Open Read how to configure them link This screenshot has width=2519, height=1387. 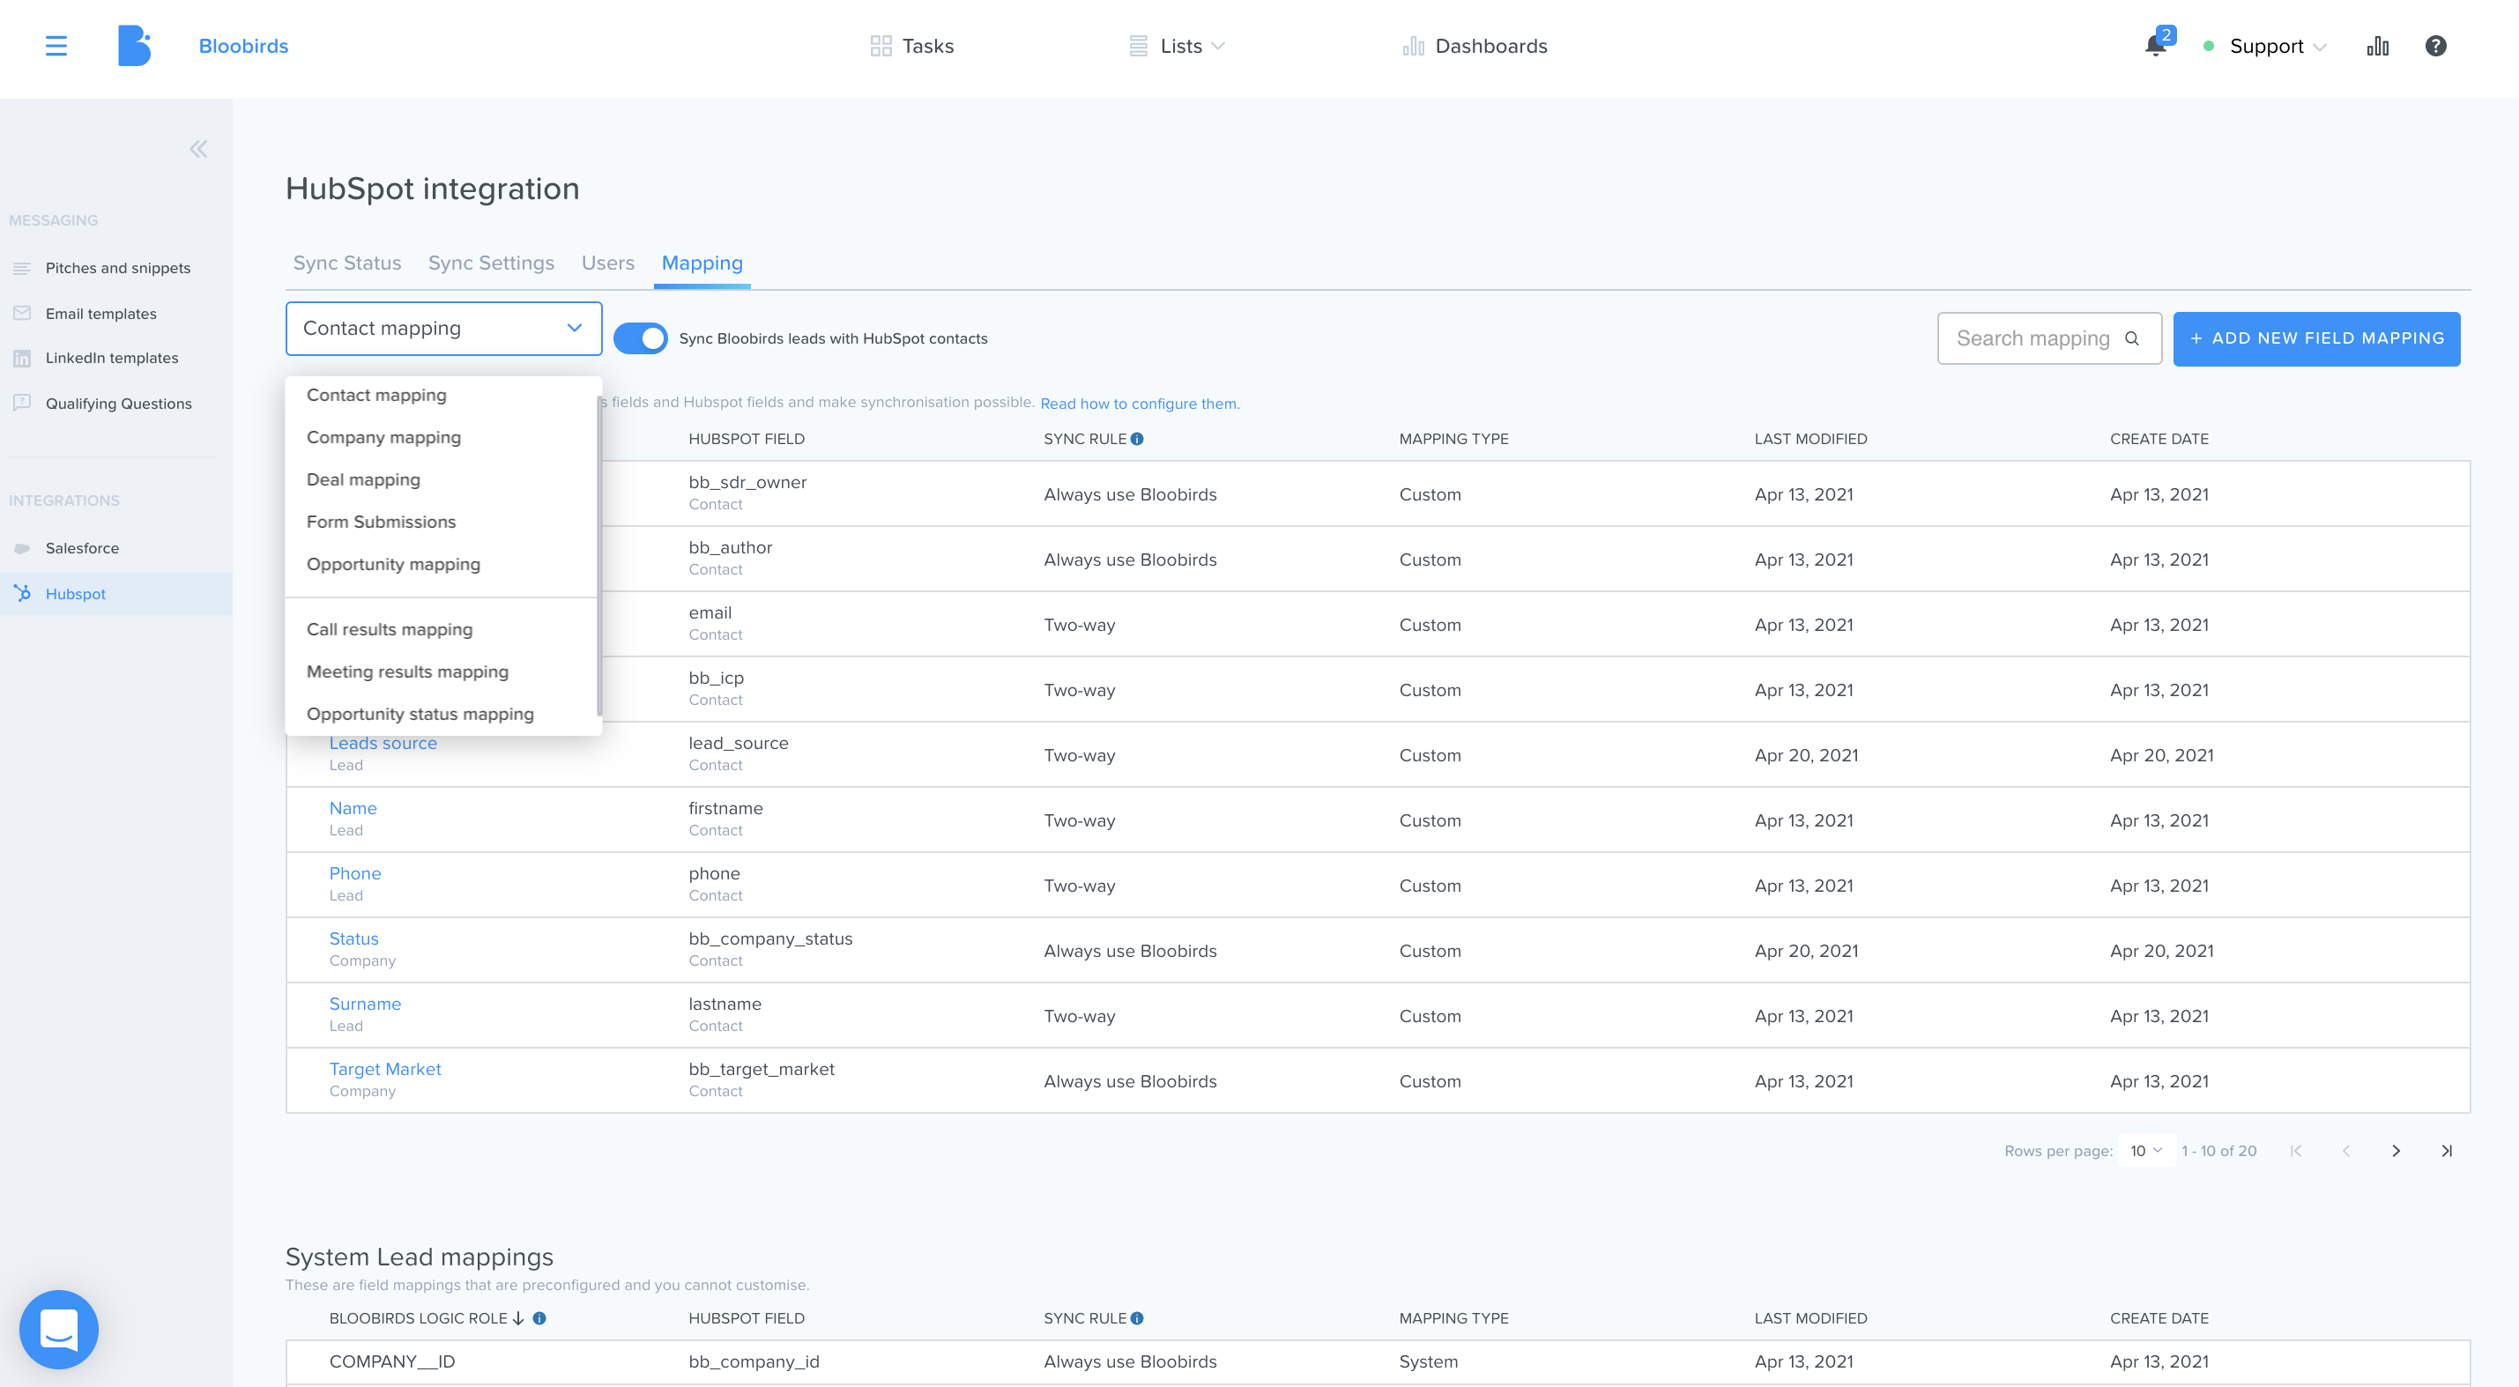pyautogui.click(x=1141, y=404)
